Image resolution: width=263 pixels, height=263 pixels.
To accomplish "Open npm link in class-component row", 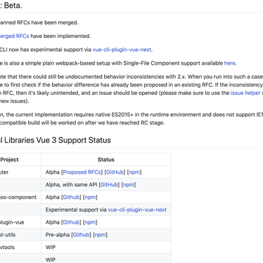I will click(x=90, y=198).
